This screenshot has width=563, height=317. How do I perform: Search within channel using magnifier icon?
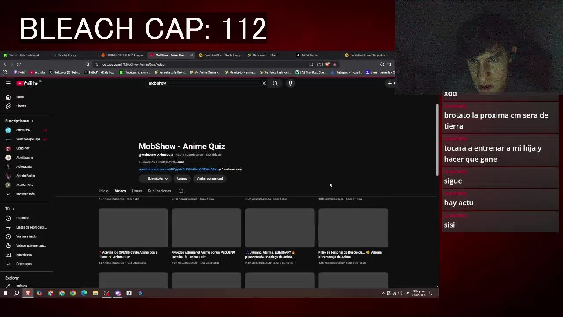(x=181, y=191)
